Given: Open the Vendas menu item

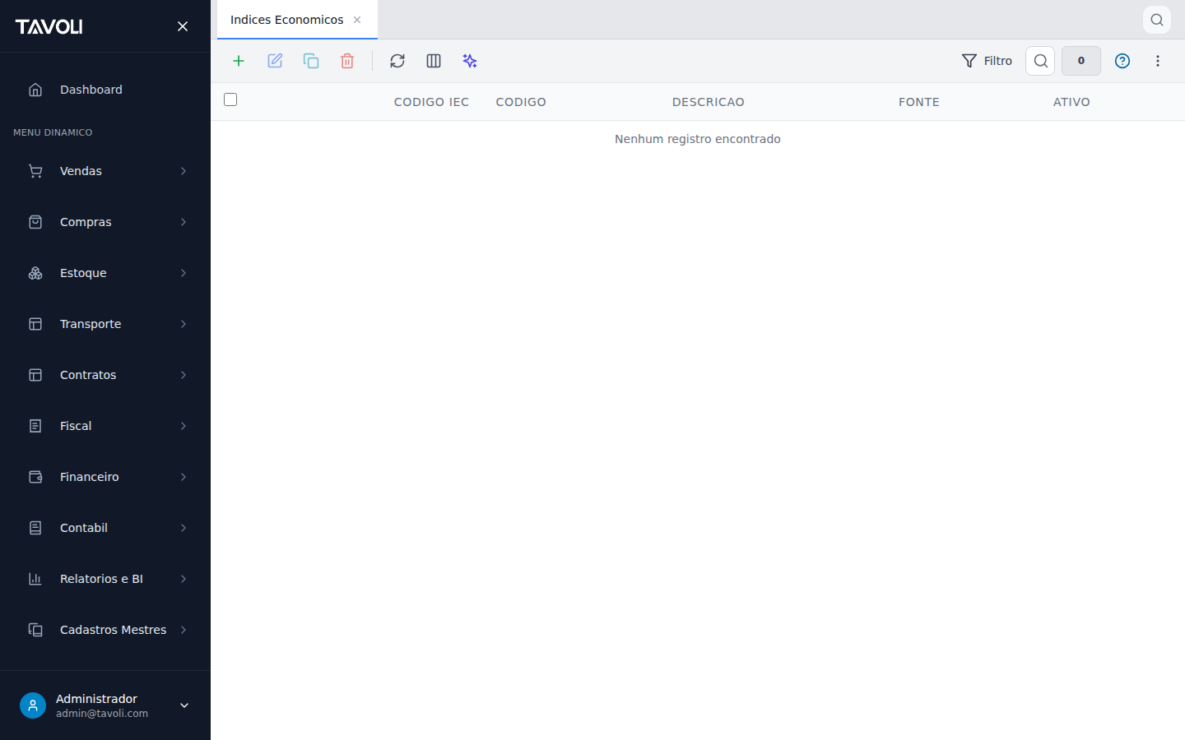Looking at the screenshot, I should [x=105, y=171].
